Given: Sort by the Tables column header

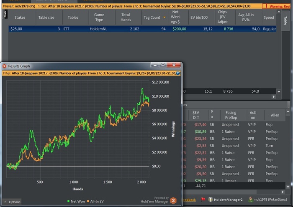Looking at the screenshot, I should click(73, 18).
